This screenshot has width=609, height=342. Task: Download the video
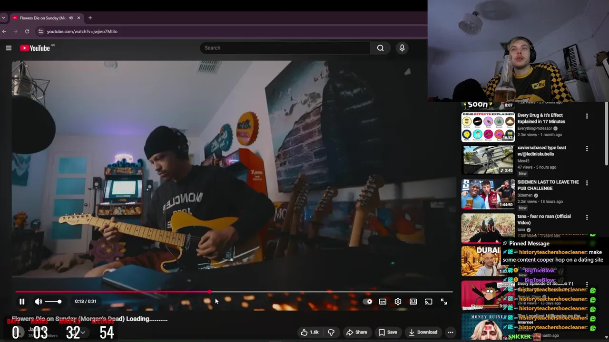click(422, 332)
